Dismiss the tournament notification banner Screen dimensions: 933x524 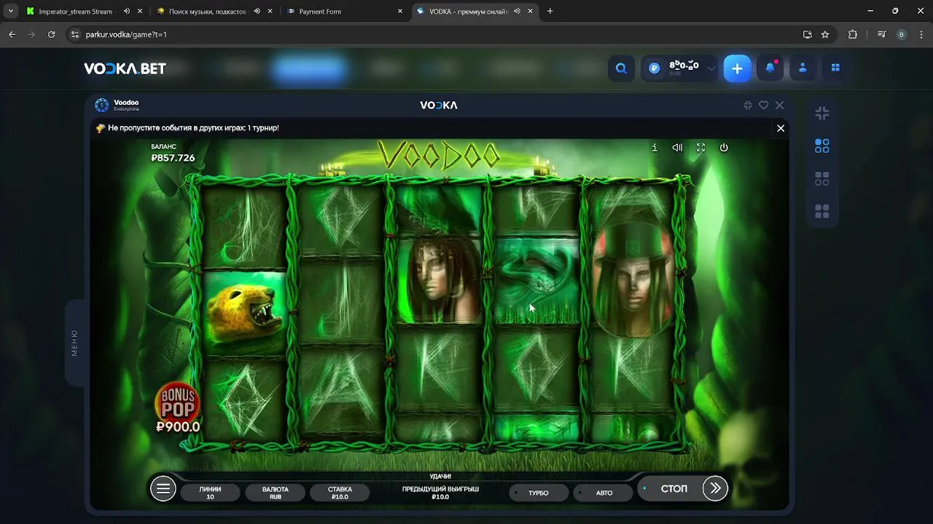(781, 128)
